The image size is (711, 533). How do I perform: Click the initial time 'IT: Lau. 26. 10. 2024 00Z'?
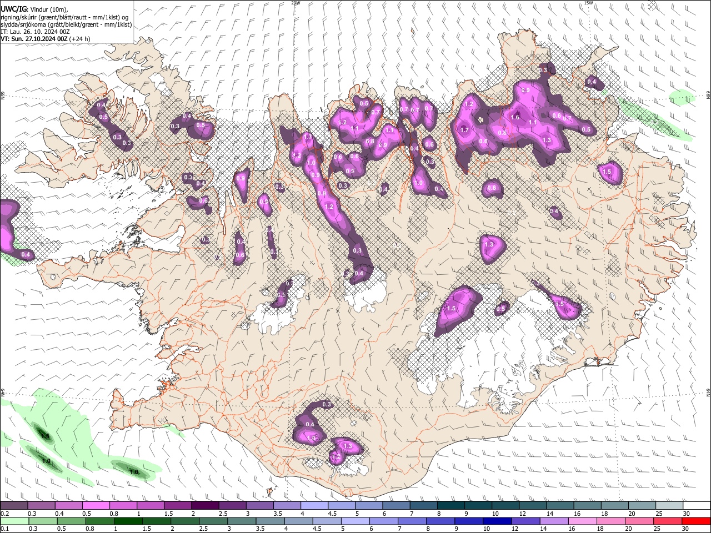36,32
